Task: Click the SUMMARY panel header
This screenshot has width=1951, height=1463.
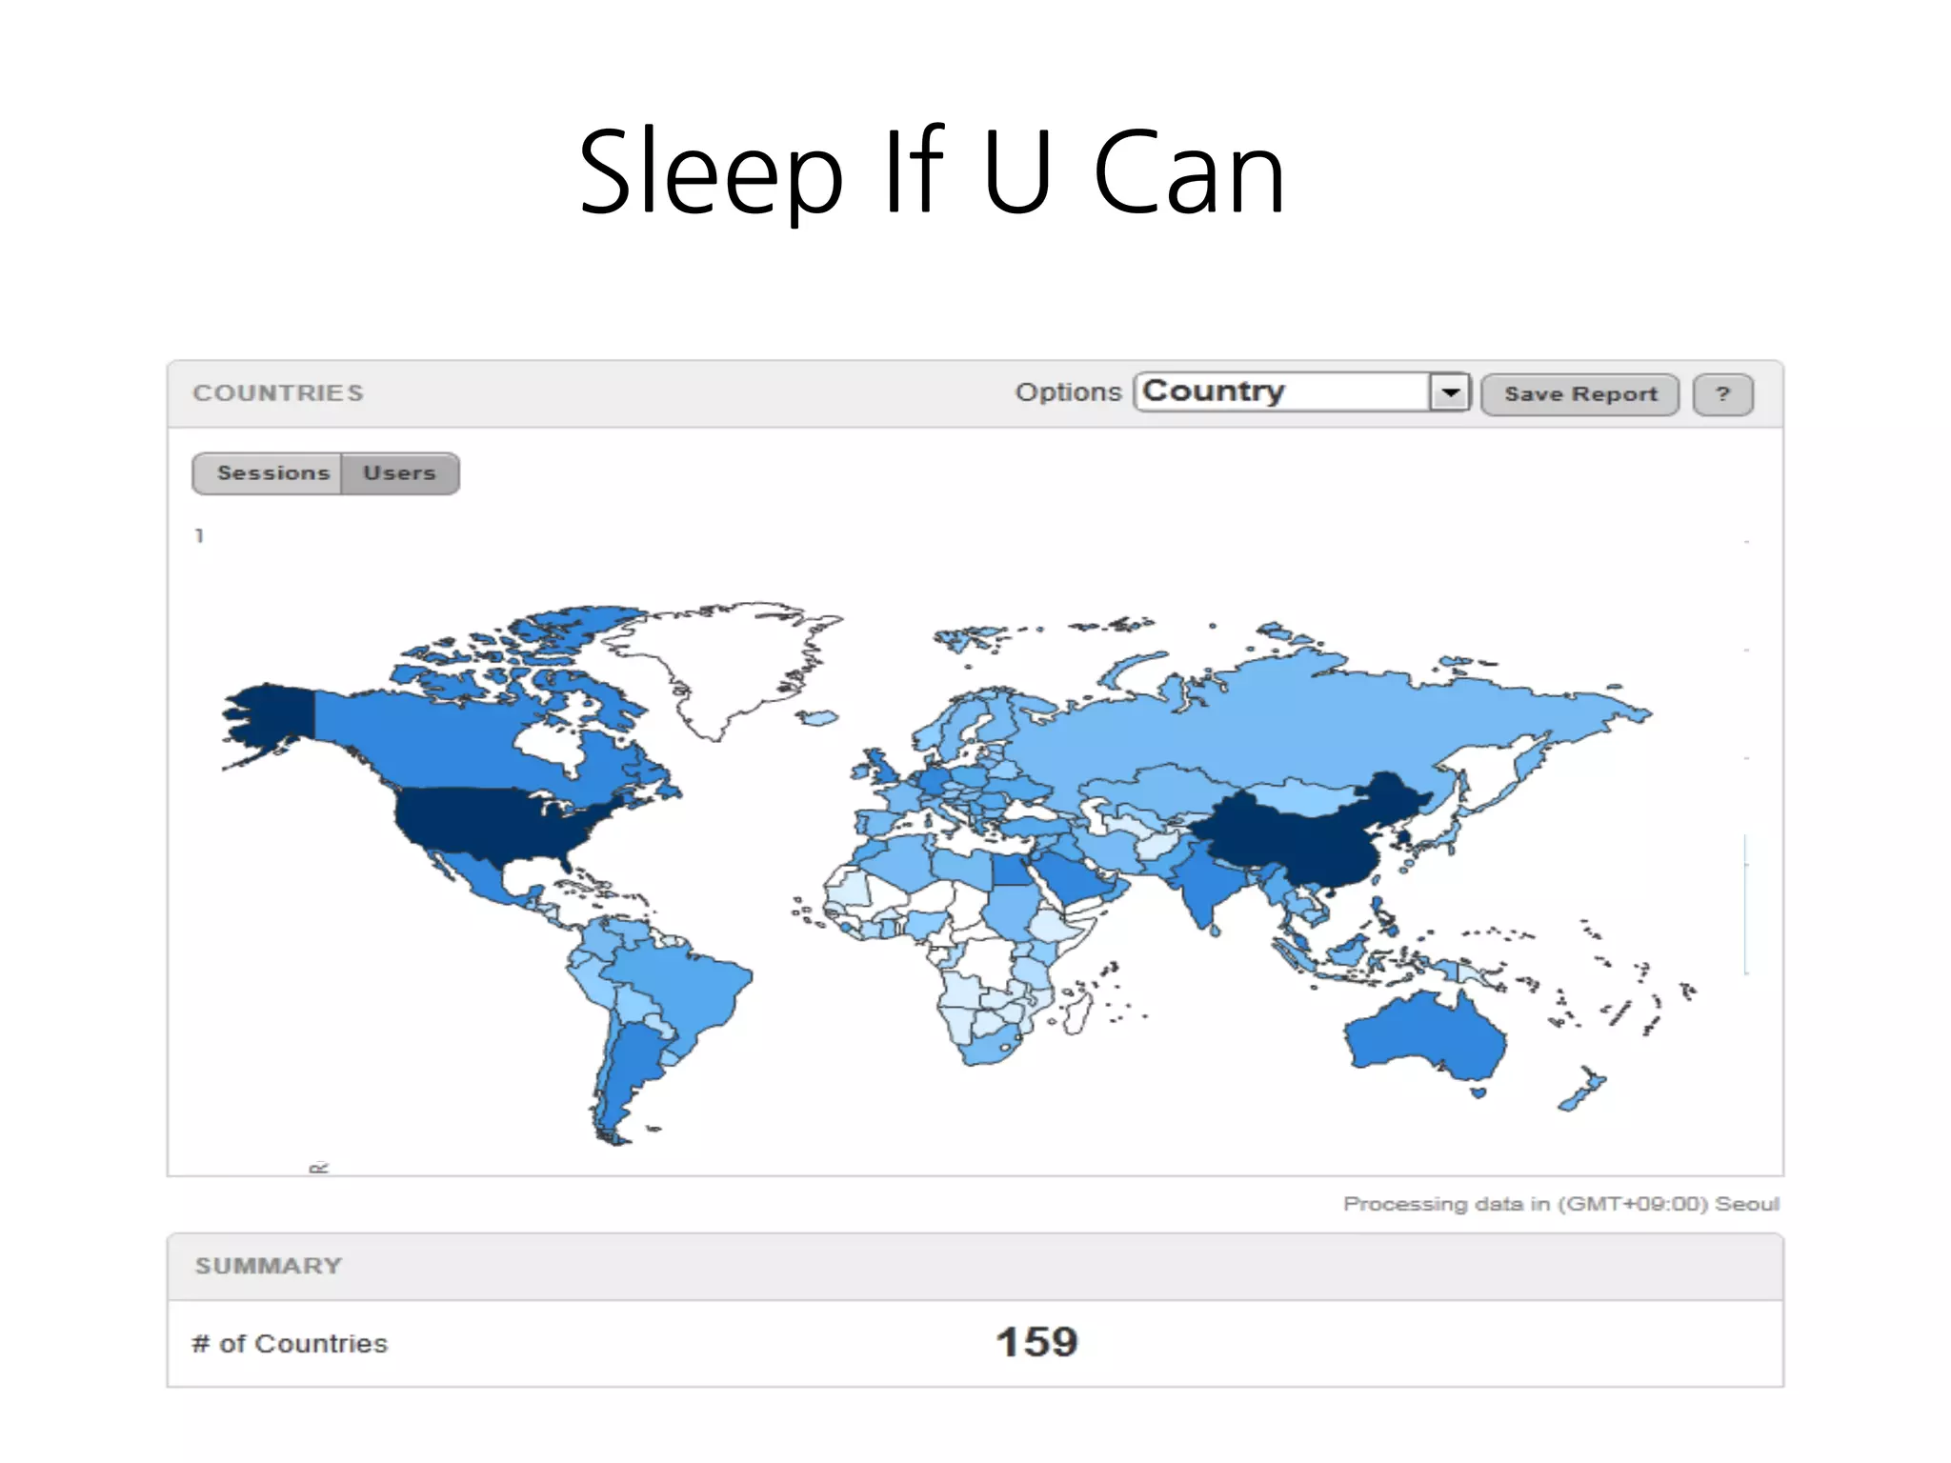Action: coord(268,1266)
